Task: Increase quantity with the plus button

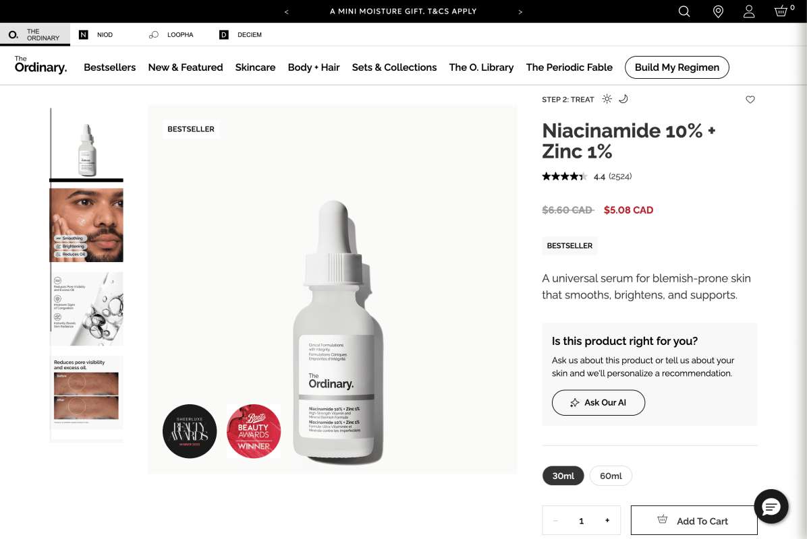Action: pos(607,521)
